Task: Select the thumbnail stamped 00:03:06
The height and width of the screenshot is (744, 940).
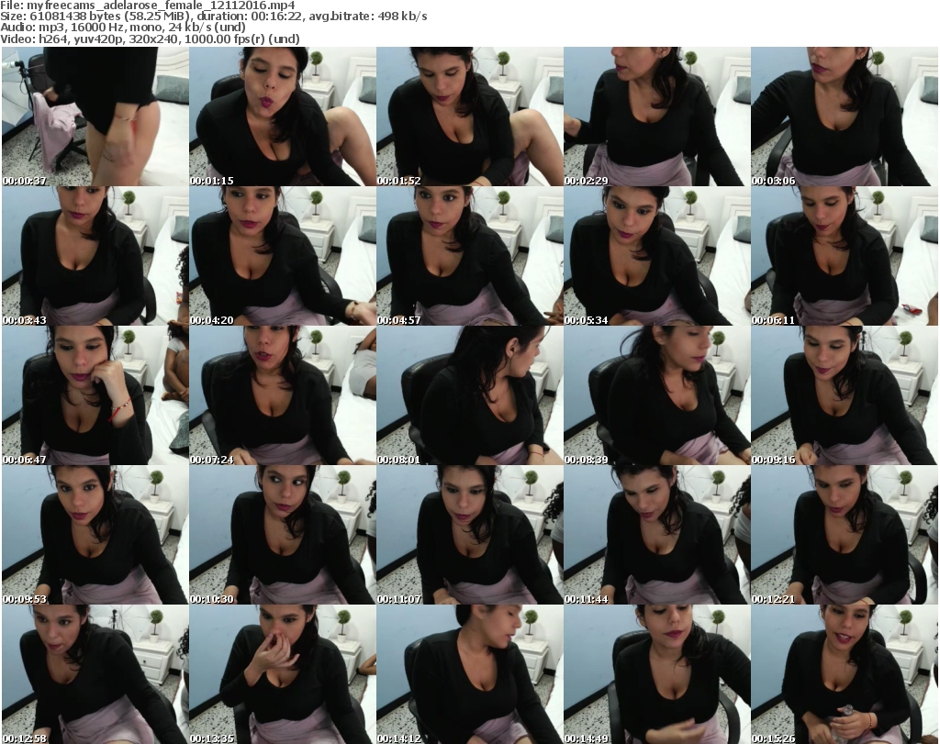Action: pyautogui.click(x=844, y=117)
